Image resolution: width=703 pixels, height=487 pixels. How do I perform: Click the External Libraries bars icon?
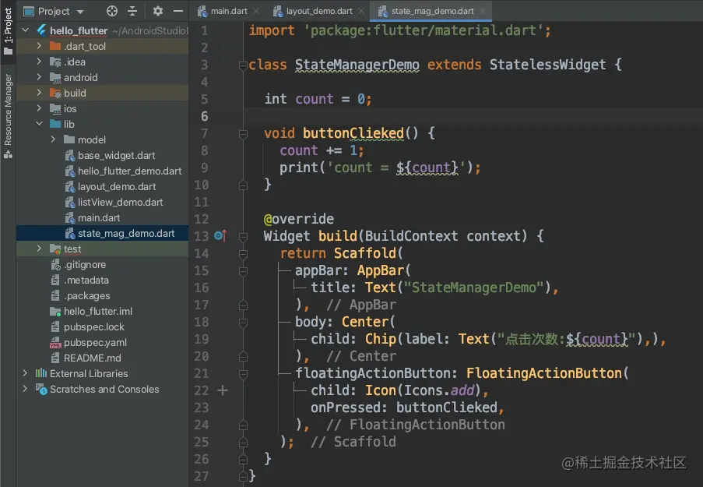click(x=41, y=373)
